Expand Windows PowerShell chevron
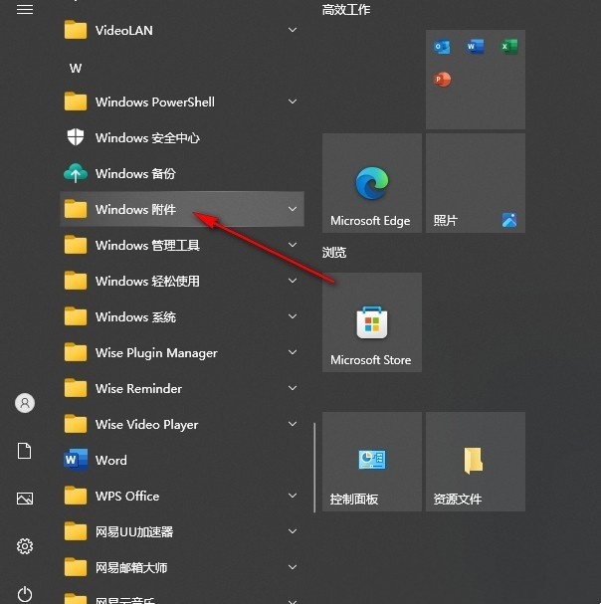Screen dimensions: 601x604 pos(293,101)
